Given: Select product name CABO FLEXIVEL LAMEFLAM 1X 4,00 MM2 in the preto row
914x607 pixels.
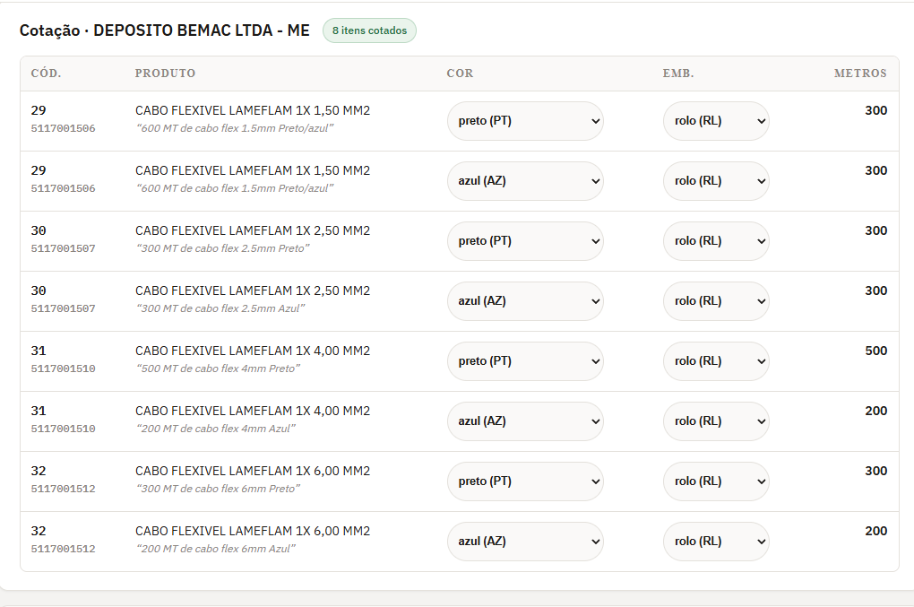Looking at the screenshot, I should click(253, 351).
